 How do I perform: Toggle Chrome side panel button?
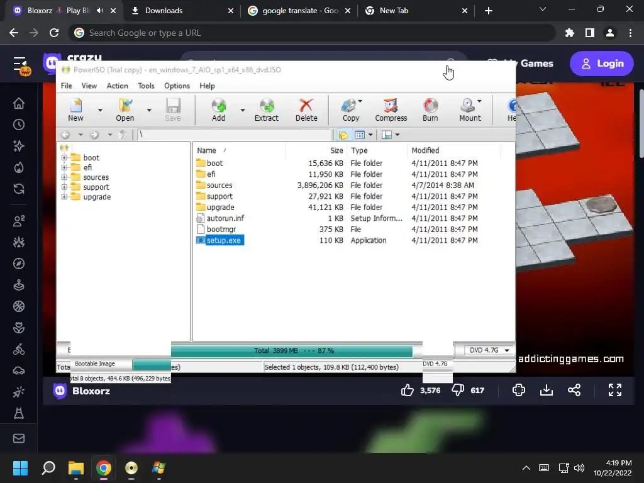pyautogui.click(x=590, y=33)
